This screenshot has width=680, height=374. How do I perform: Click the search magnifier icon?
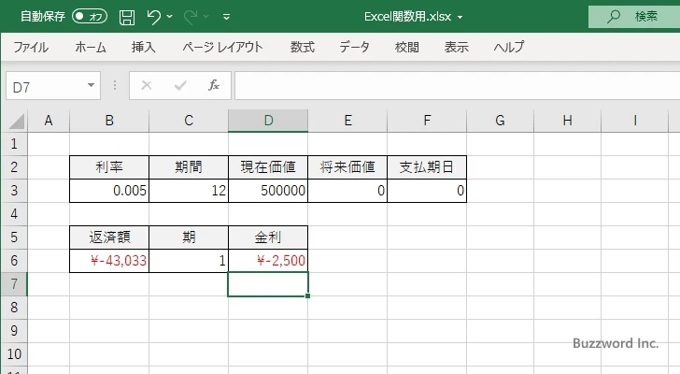point(613,17)
